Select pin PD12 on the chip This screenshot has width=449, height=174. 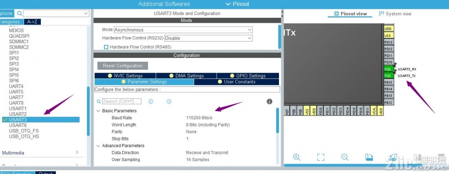(389, 49)
